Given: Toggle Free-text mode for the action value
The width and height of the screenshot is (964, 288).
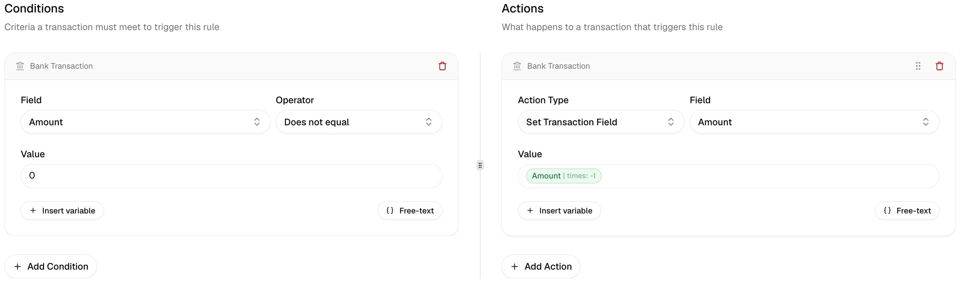Looking at the screenshot, I should tap(907, 211).
